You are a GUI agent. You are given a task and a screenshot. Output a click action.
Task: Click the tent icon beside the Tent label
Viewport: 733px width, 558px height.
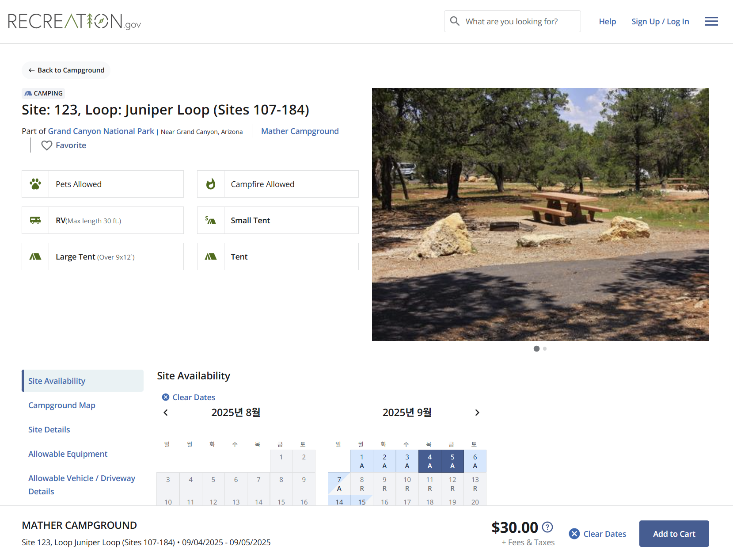click(211, 256)
